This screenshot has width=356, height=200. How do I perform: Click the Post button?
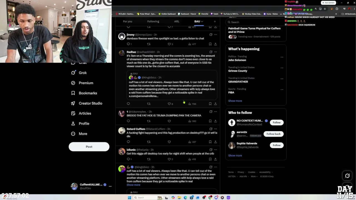pos(89,147)
